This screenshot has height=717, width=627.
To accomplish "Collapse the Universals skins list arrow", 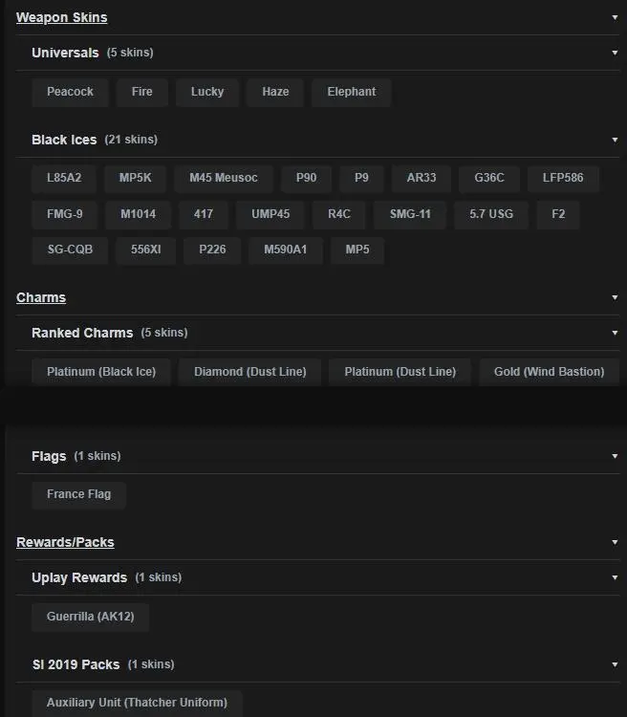I will 615,53.
